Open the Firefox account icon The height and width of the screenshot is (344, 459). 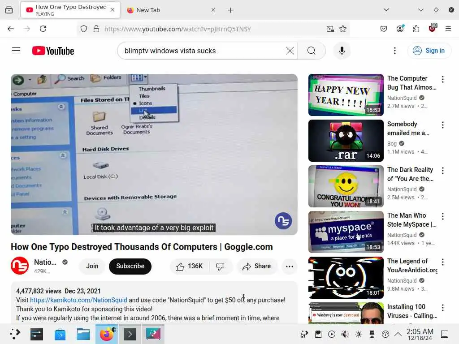[400, 28]
